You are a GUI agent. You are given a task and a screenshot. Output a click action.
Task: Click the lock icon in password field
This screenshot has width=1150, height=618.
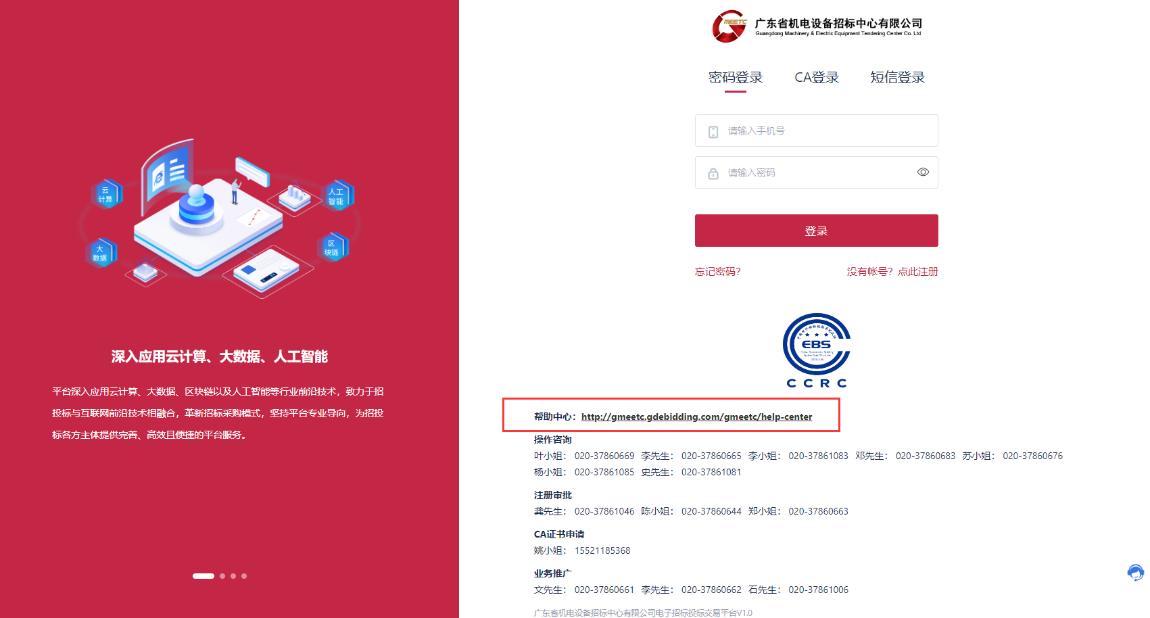[713, 174]
